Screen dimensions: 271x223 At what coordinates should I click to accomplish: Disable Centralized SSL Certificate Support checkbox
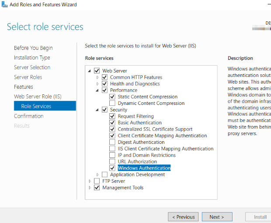point(112,129)
